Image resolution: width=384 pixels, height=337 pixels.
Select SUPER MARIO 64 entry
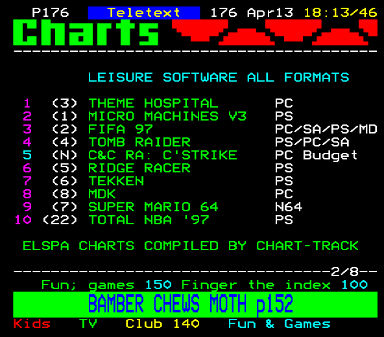click(153, 207)
